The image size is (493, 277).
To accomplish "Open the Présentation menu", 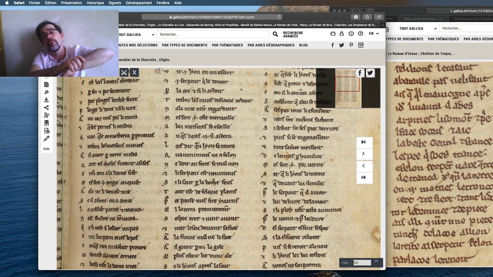I will [x=72, y=3].
